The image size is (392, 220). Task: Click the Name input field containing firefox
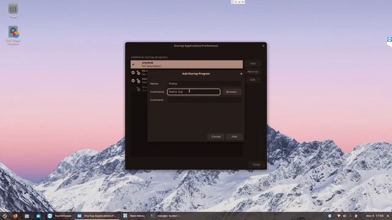pos(204,84)
